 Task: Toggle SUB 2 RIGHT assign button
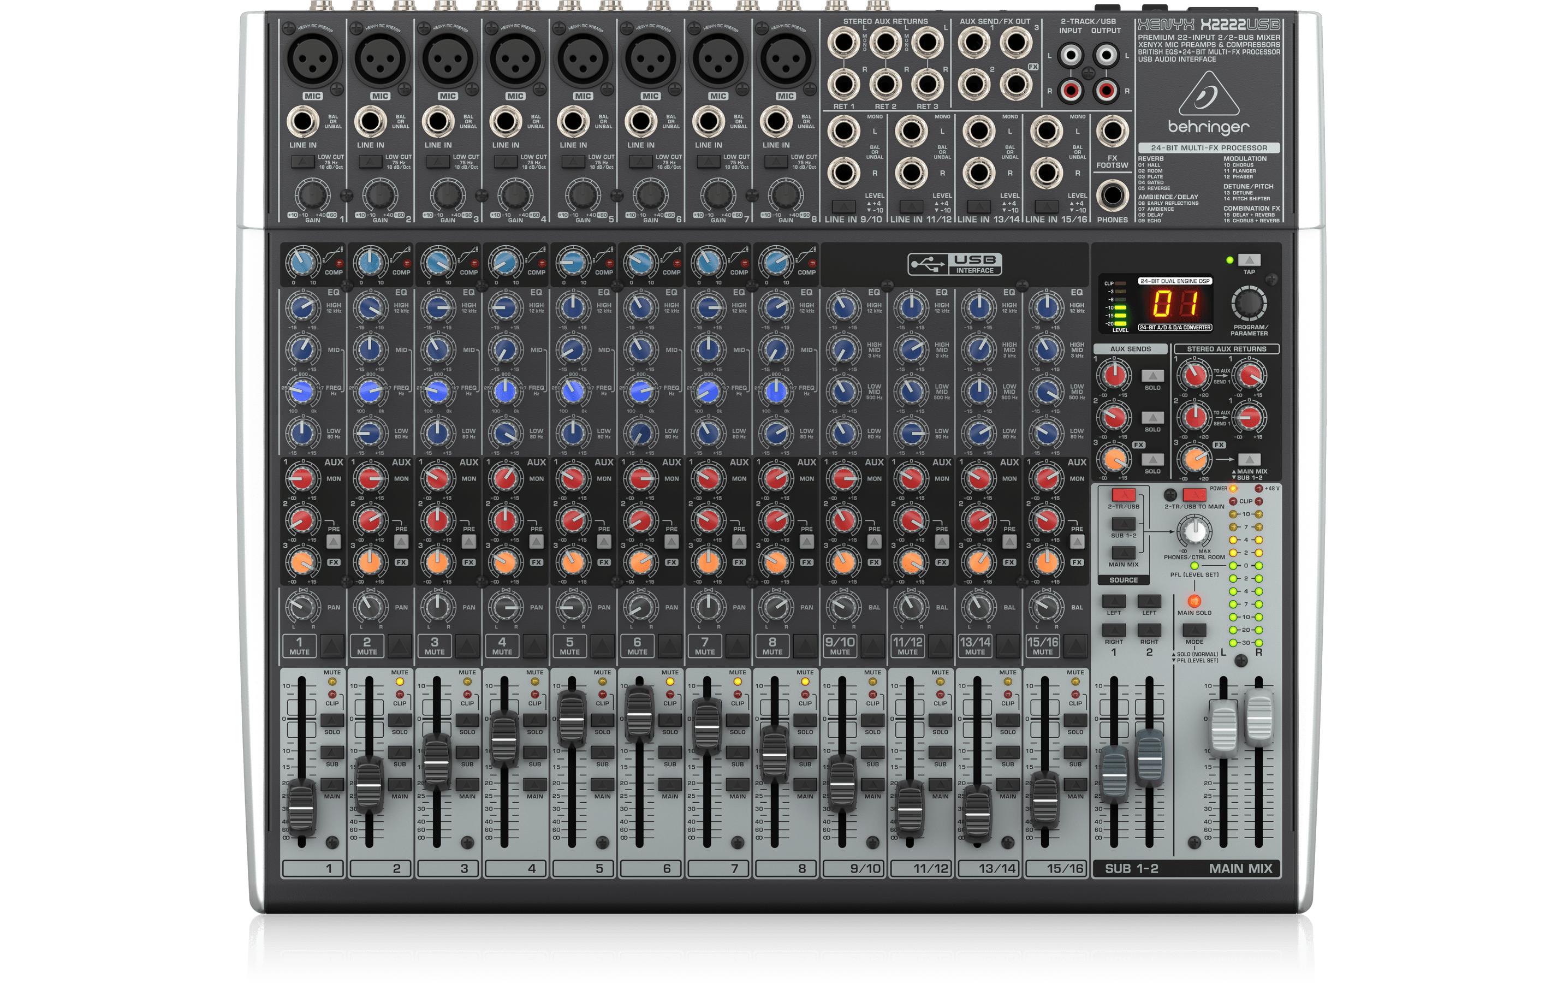click(x=1149, y=630)
